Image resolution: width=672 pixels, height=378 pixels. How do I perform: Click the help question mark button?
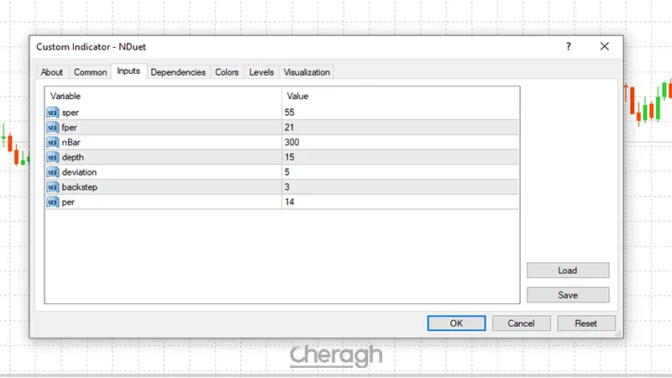(x=569, y=48)
